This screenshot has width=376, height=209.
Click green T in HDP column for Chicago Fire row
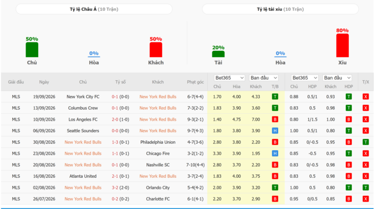point(349,154)
